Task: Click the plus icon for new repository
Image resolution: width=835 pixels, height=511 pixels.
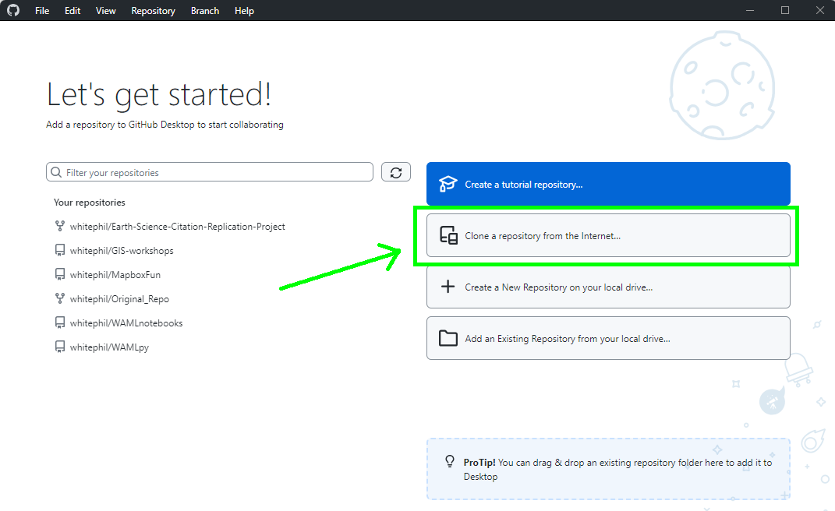Action: click(x=448, y=287)
